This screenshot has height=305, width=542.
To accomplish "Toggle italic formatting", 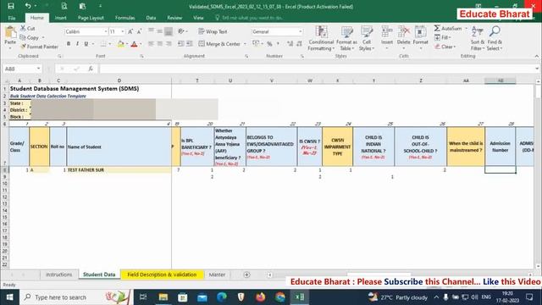I will pos(77,43).
